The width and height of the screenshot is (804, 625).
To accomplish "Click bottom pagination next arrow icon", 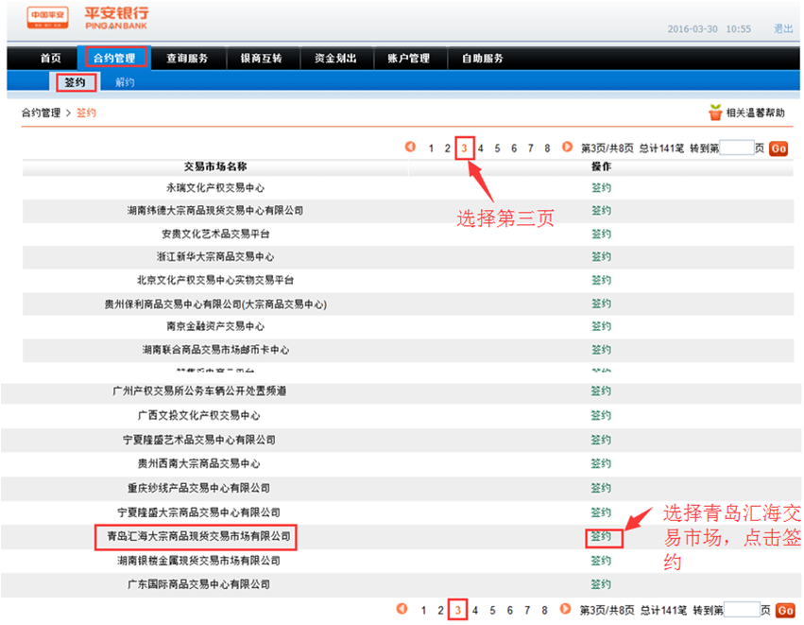I will (565, 609).
